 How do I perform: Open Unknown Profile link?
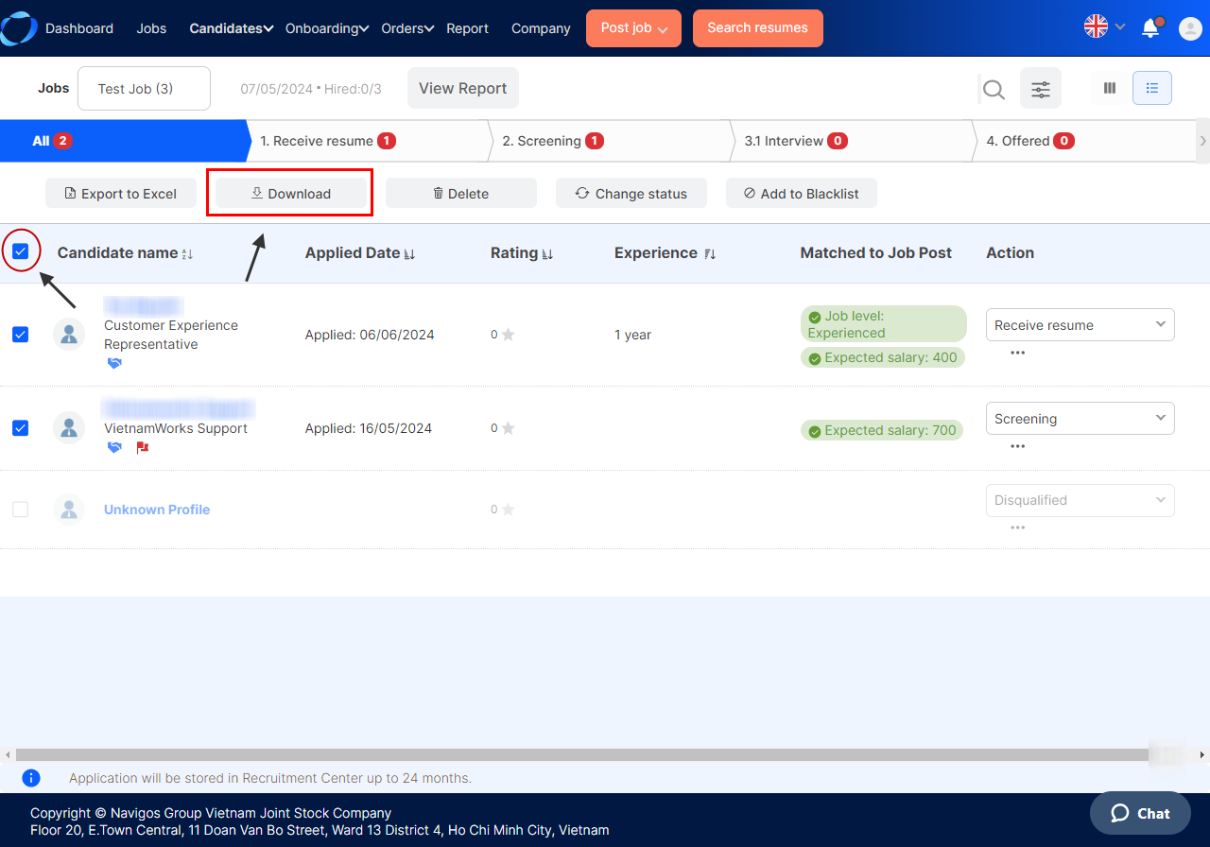tap(157, 510)
